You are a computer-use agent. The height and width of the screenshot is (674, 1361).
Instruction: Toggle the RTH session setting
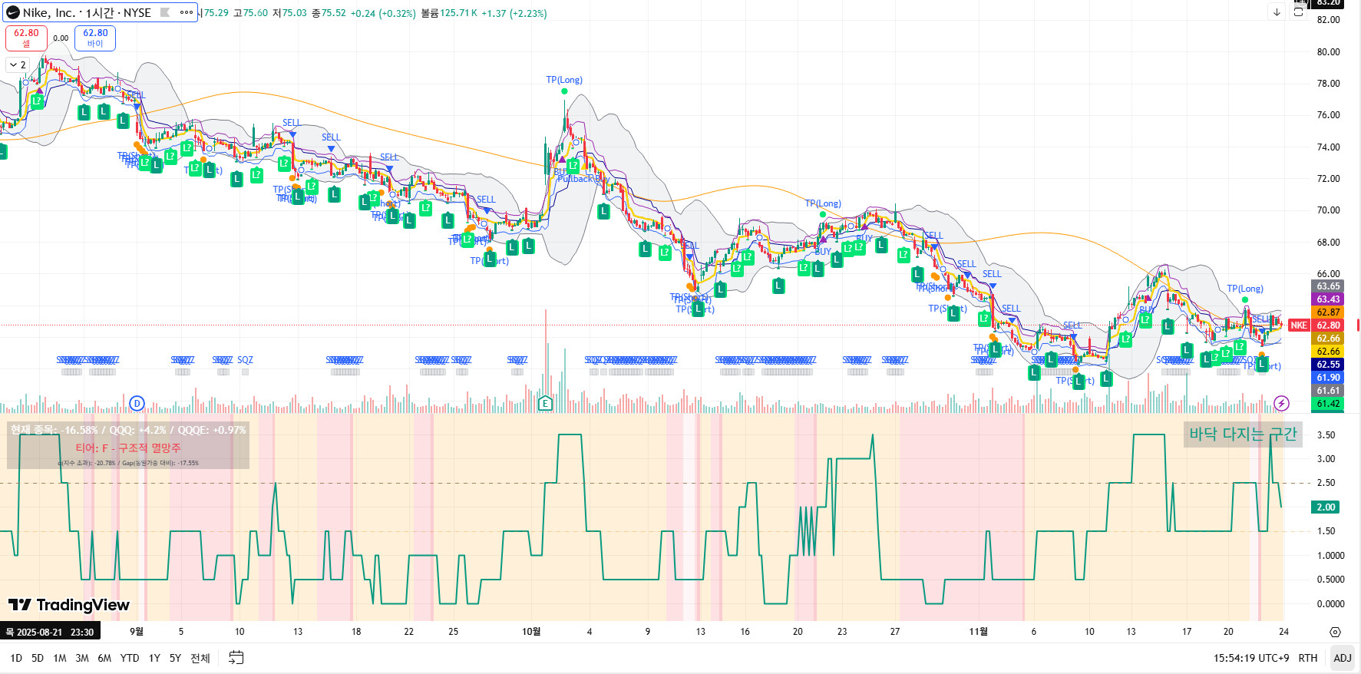(x=1307, y=658)
